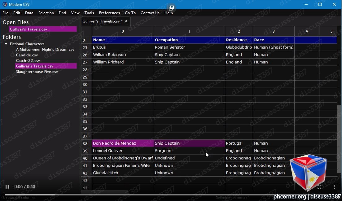Click the vertical scrollbar of the grid
342x201 pixels.
coord(339,139)
